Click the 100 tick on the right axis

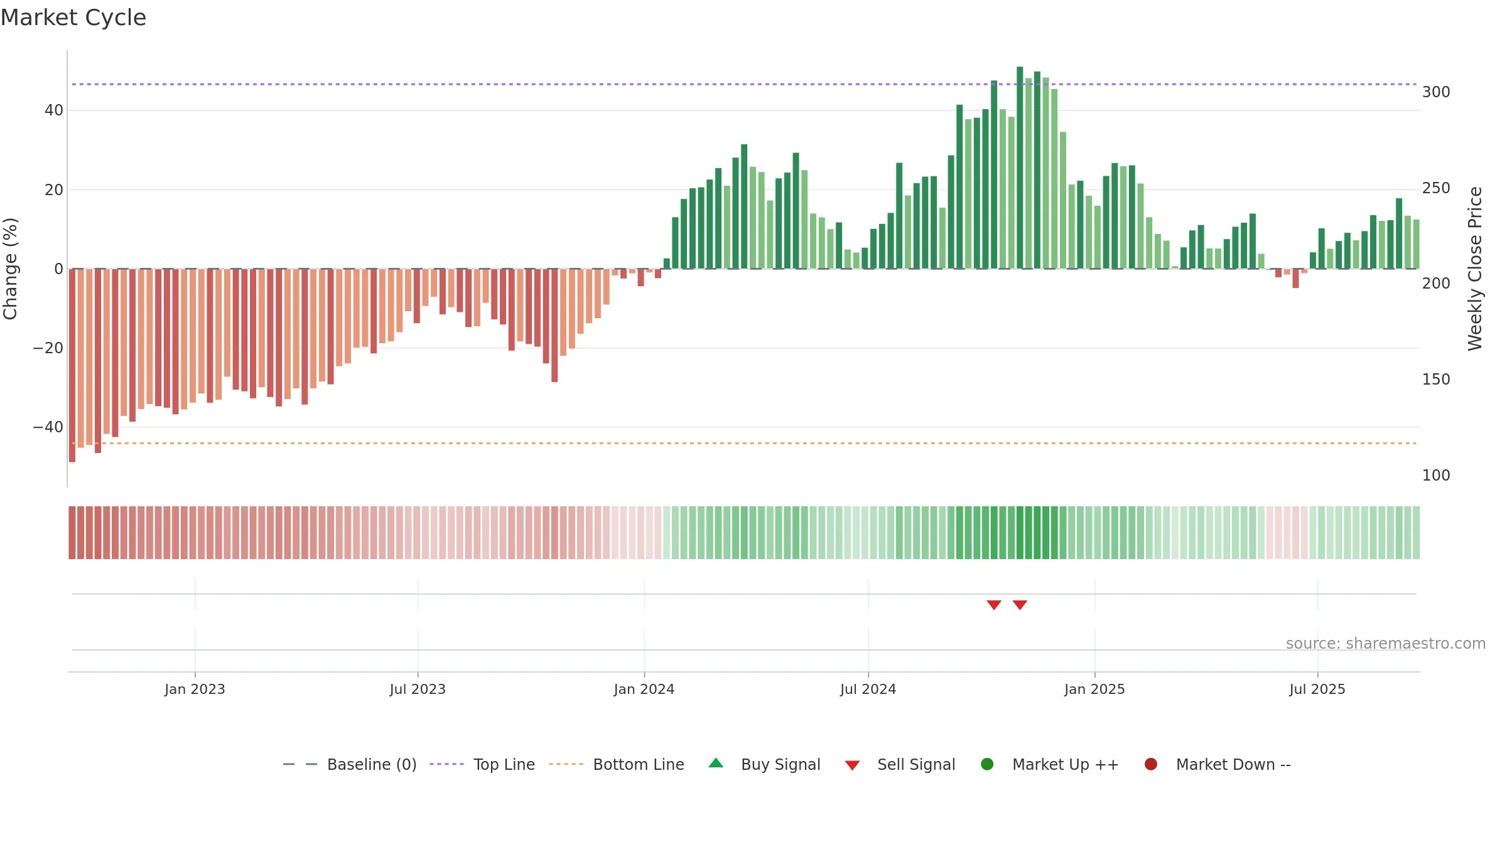(1436, 476)
